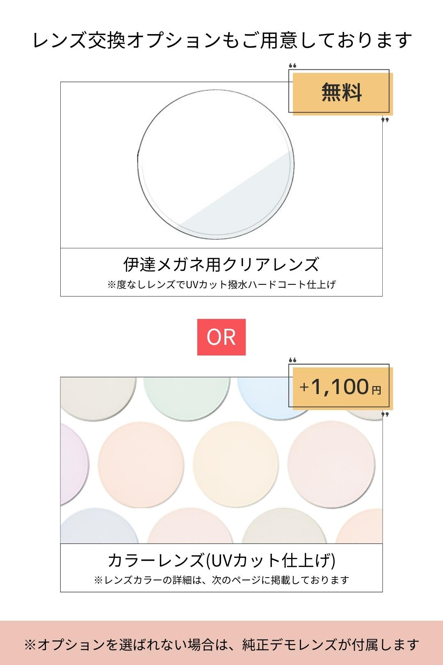Click the 度なしレンズでUVカット coating note
The width and height of the screenshot is (443, 665).
click(x=221, y=284)
